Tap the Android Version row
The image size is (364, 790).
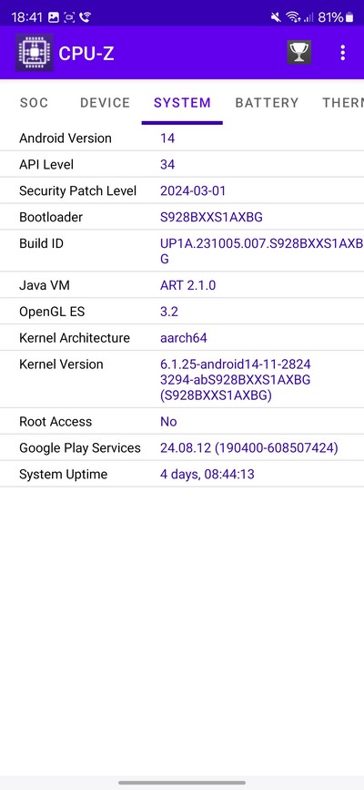pos(182,139)
